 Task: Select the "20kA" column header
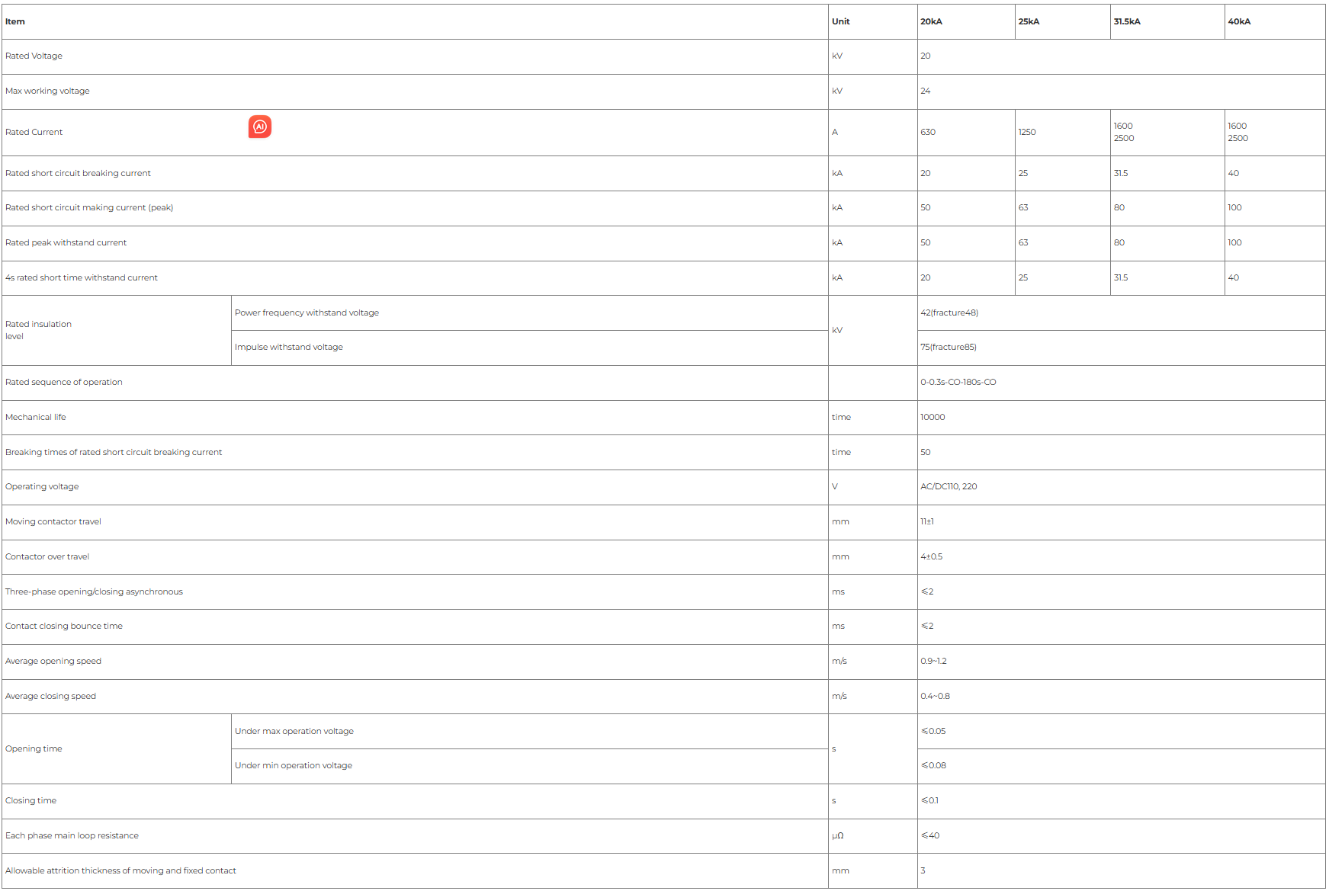click(931, 21)
